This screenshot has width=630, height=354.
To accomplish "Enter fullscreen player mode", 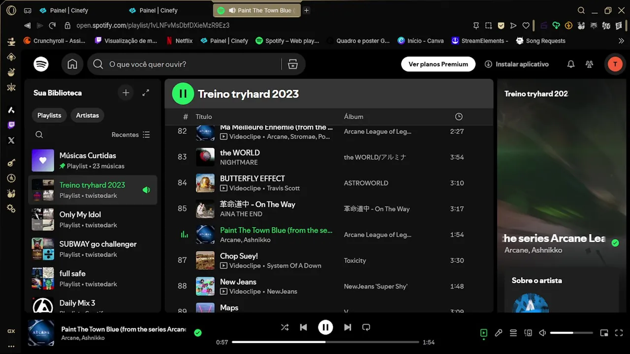I will 619,333.
